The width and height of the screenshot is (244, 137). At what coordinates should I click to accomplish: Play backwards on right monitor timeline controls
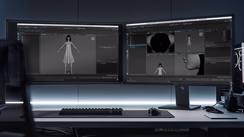(x=224, y=77)
